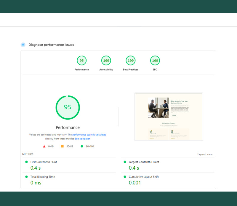Open the Accessibility score gauge
This screenshot has height=206, width=237.
click(106, 61)
